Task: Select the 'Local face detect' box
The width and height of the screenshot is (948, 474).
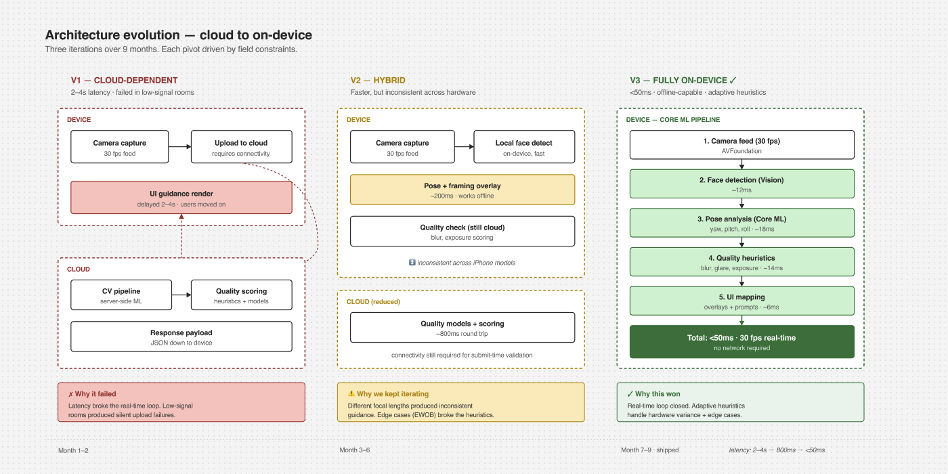Action: point(524,147)
